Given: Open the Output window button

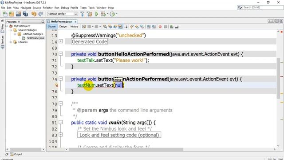Looking at the screenshot, I should click(16, 154).
